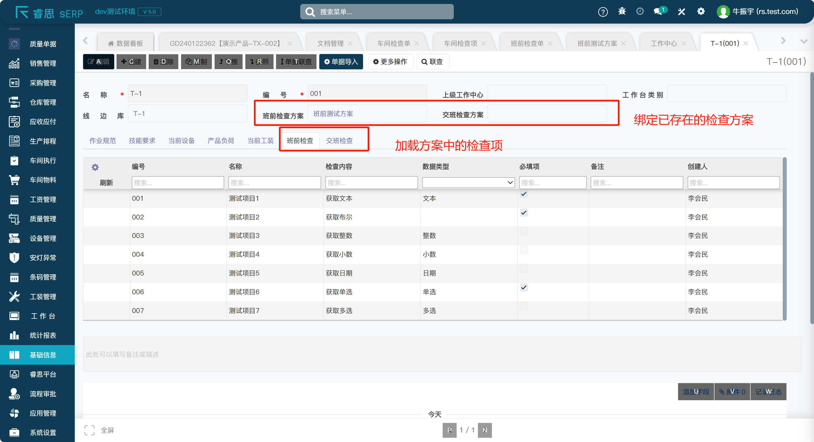Screen dimensions: 814x442
Task: Open the chat messages icon
Action: (x=658, y=12)
